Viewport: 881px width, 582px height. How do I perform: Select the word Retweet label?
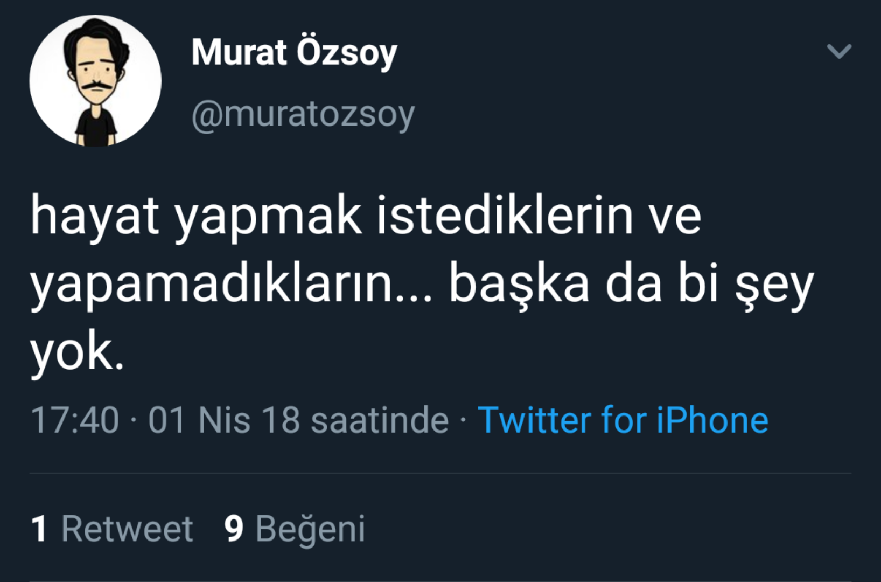click(x=127, y=528)
